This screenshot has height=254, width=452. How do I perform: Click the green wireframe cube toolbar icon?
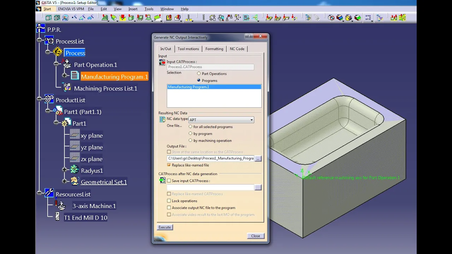tap(48, 18)
